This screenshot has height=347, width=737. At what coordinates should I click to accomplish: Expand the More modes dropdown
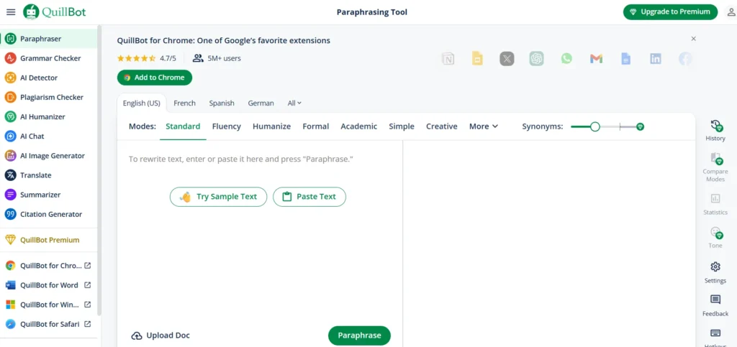point(483,126)
